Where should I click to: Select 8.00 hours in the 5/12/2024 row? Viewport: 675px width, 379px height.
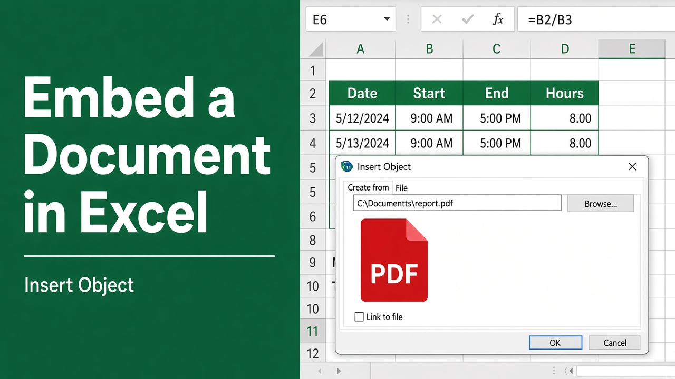click(565, 118)
